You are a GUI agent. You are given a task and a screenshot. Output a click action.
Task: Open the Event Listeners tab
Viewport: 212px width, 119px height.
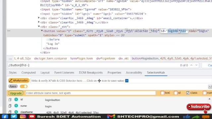[x=64, y=73]
